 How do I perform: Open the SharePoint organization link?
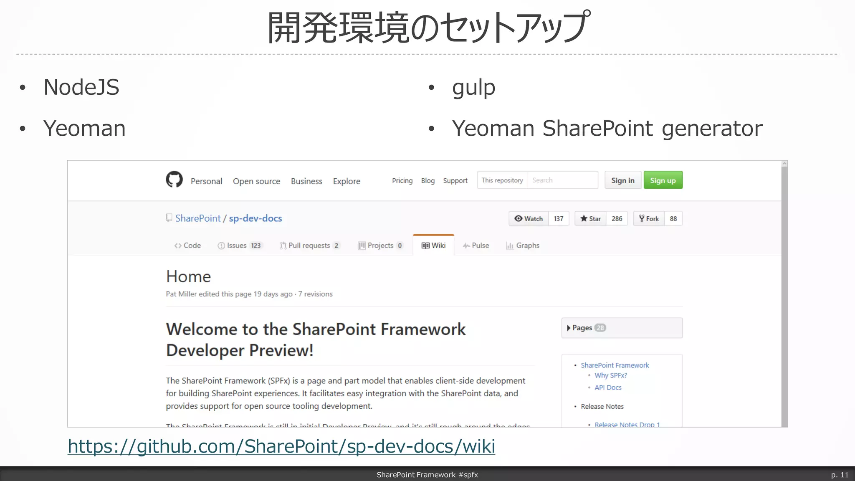click(x=198, y=218)
